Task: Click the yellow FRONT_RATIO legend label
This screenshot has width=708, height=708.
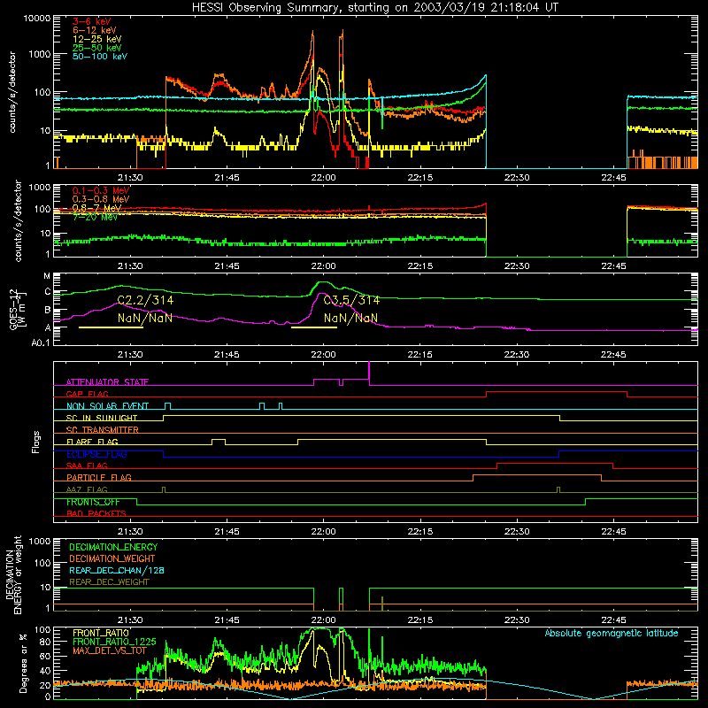Action: point(101,633)
